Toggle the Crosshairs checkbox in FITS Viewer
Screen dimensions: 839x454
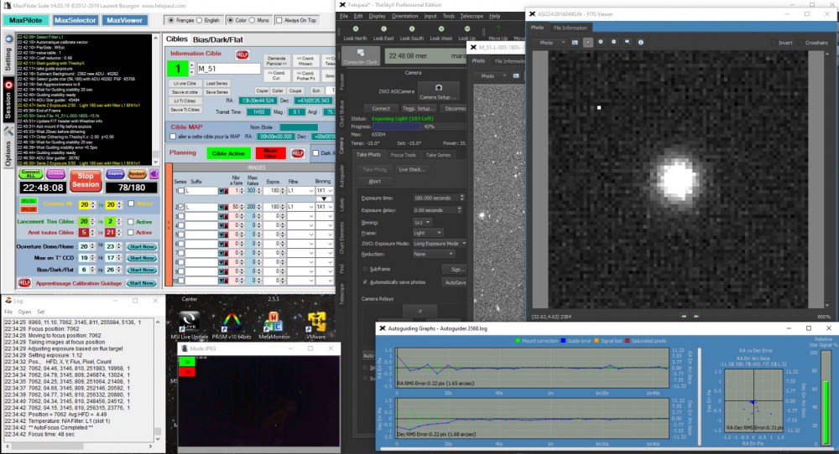click(x=800, y=43)
